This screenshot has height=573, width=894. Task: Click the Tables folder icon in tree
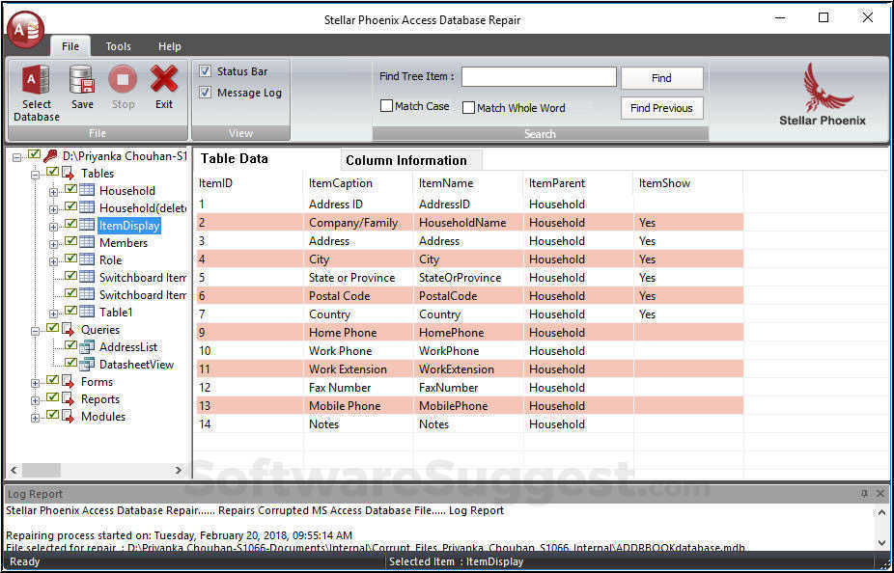pos(69,173)
